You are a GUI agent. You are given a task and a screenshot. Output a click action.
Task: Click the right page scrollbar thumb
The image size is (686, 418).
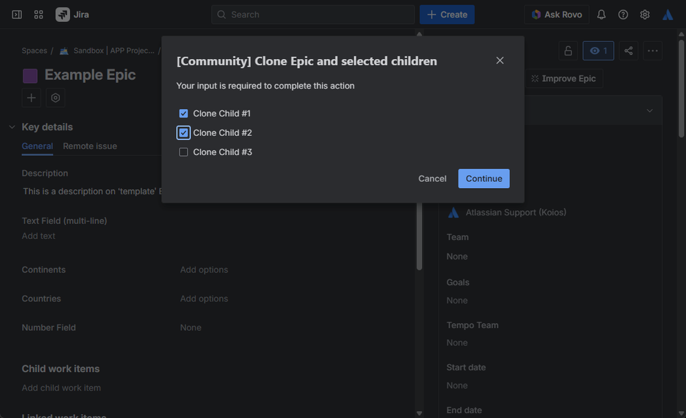[681, 89]
